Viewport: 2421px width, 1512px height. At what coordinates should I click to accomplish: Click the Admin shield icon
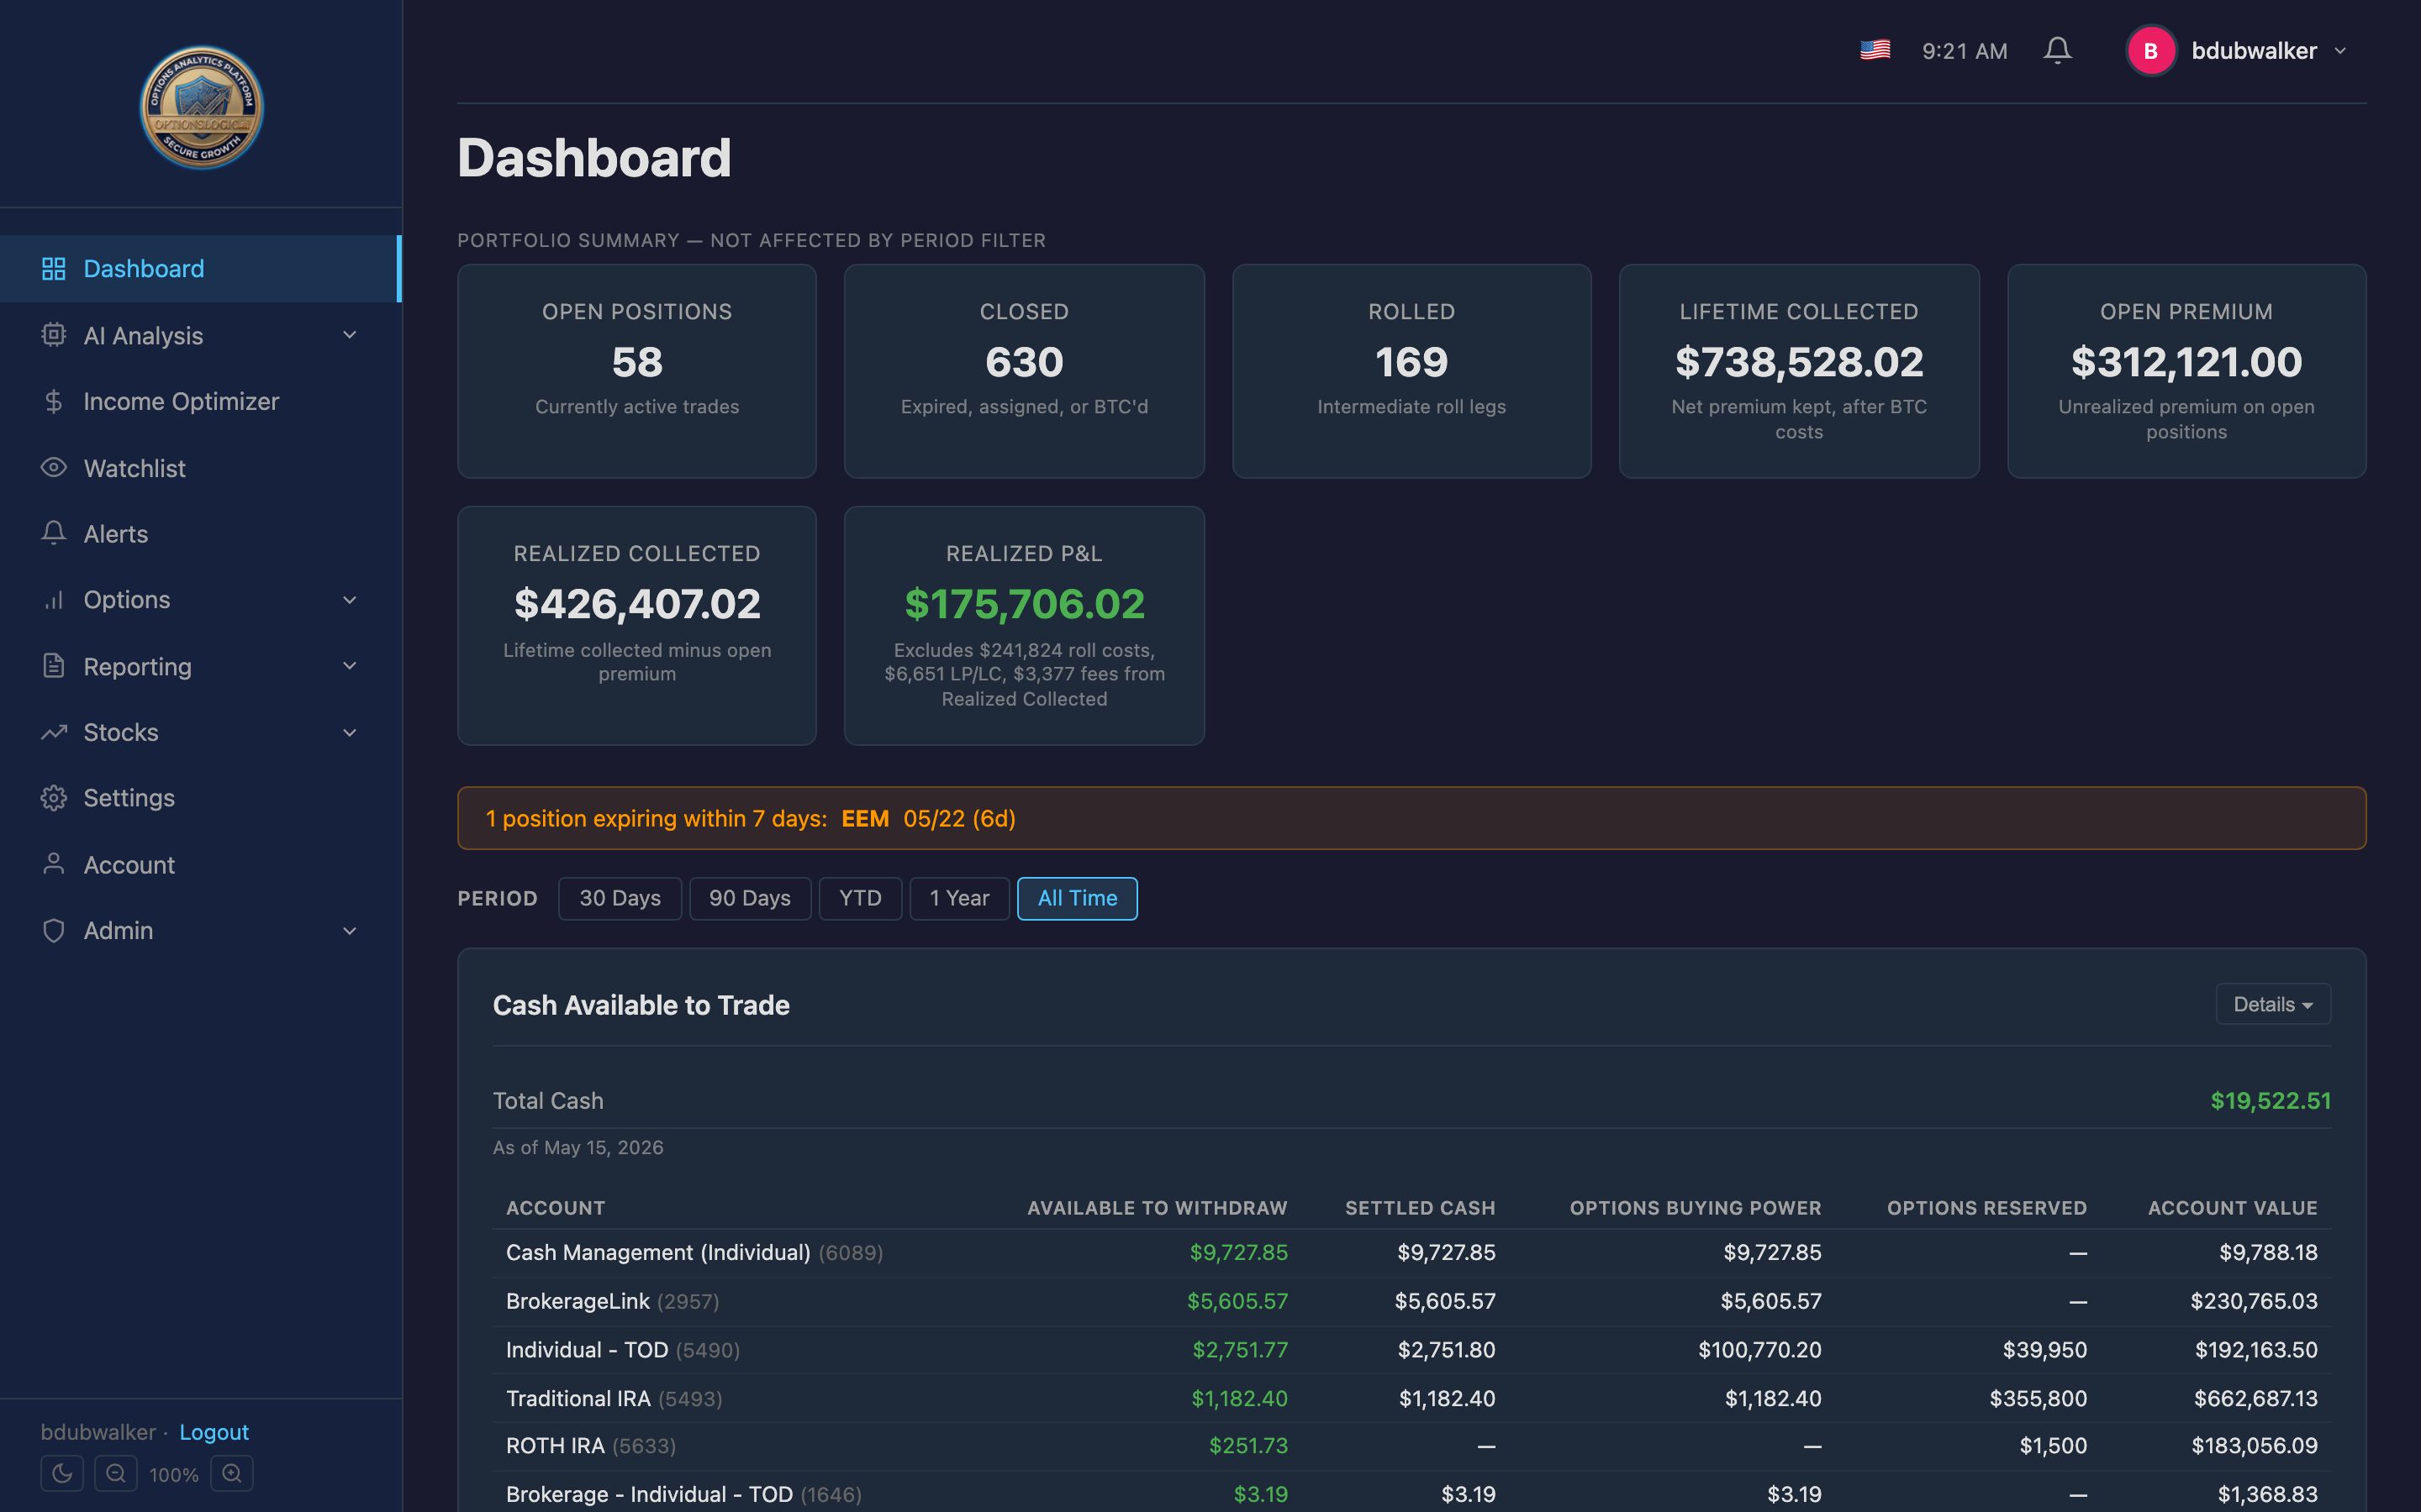click(54, 930)
